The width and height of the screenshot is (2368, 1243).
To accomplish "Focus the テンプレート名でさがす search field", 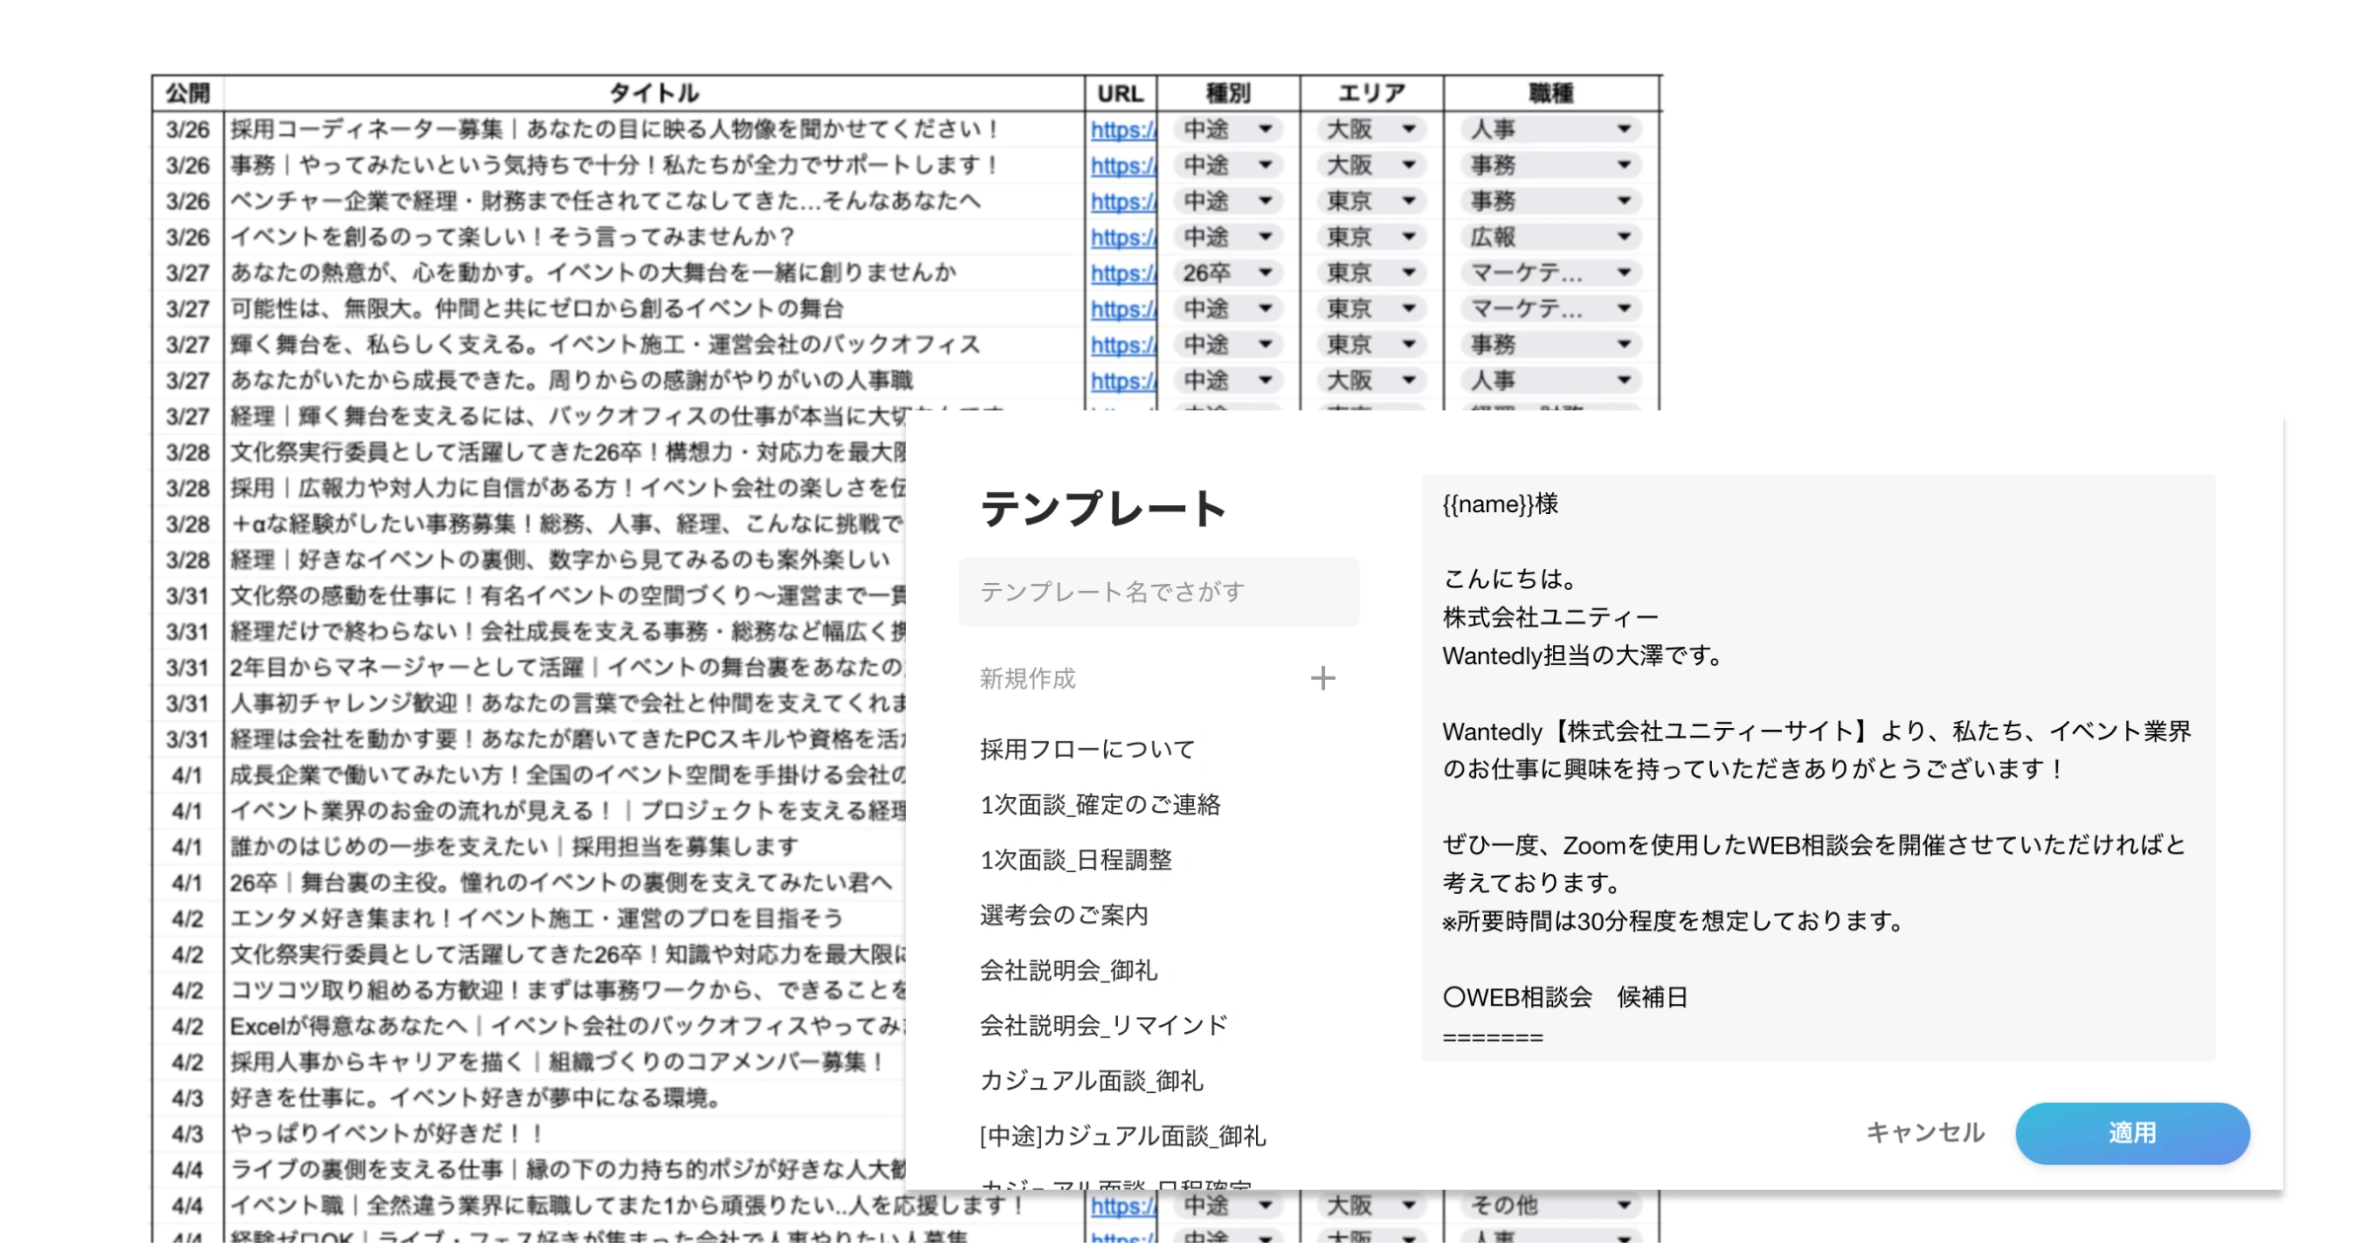I will pos(1158,592).
